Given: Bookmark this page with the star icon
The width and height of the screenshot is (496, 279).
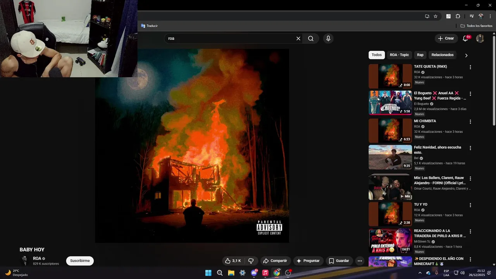Looking at the screenshot, I should coord(436,16).
